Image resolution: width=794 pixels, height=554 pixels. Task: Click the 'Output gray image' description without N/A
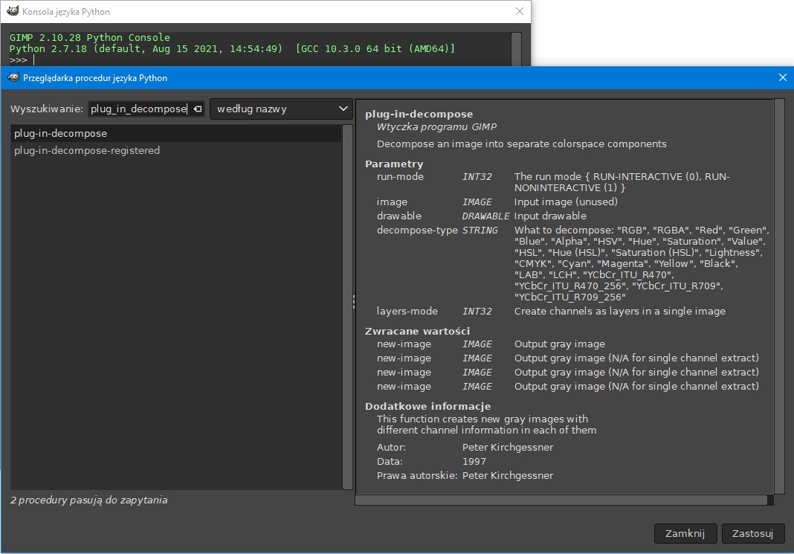pos(560,344)
